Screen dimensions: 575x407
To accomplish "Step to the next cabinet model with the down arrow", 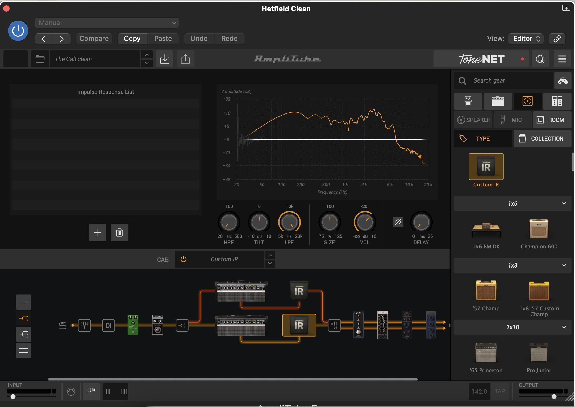I will [270, 263].
